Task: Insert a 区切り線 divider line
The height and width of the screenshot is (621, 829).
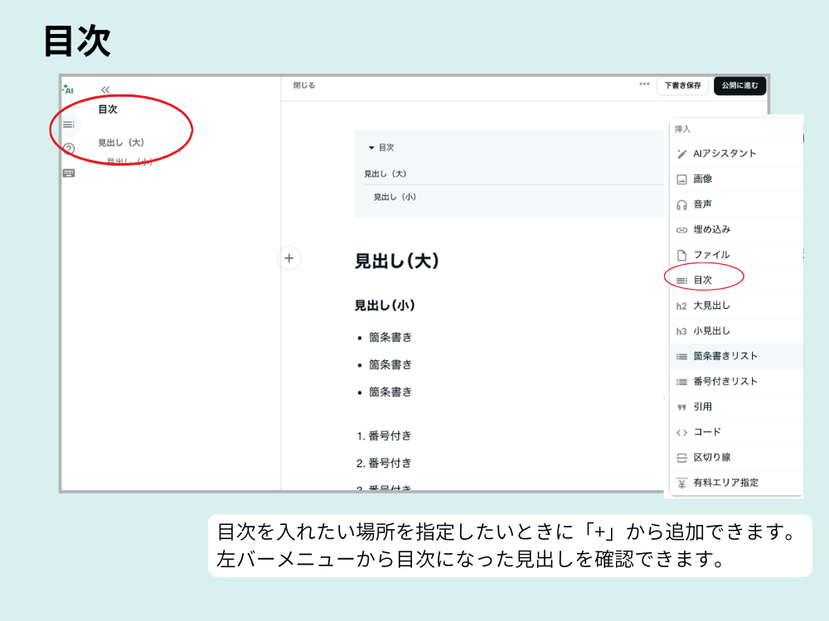Action: [730, 456]
